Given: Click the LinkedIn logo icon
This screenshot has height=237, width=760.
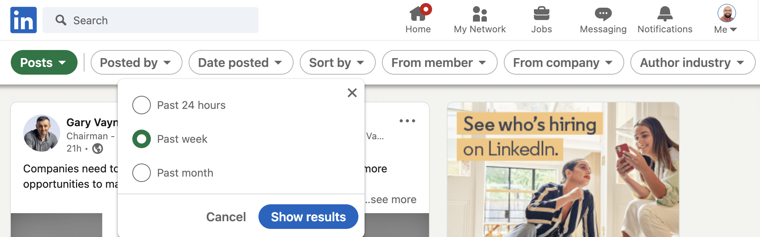Looking at the screenshot, I should (24, 20).
